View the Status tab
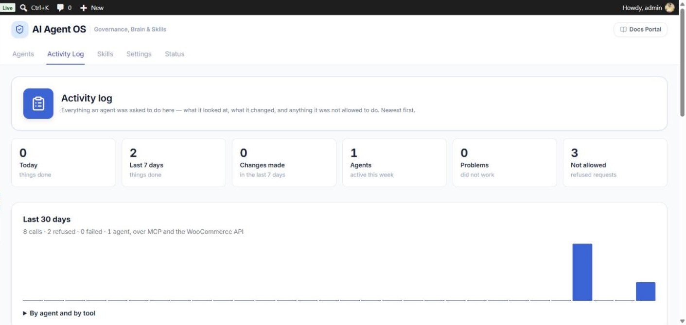Screen dimensions: 686x325 pos(175,54)
